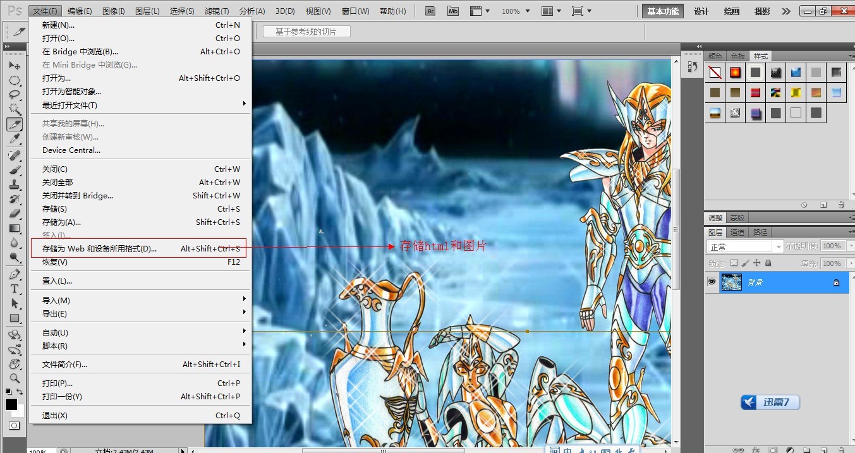Select the Pen tool
This screenshot has height=453, width=855.
pos(15,274)
